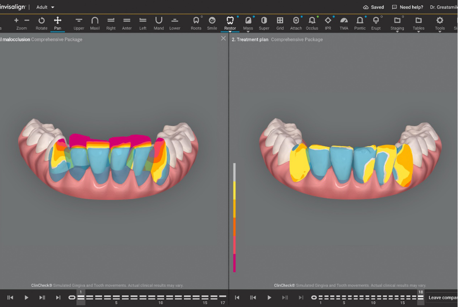Click the magenta segment of color scale
This screenshot has height=307, width=458.
pos(234,263)
